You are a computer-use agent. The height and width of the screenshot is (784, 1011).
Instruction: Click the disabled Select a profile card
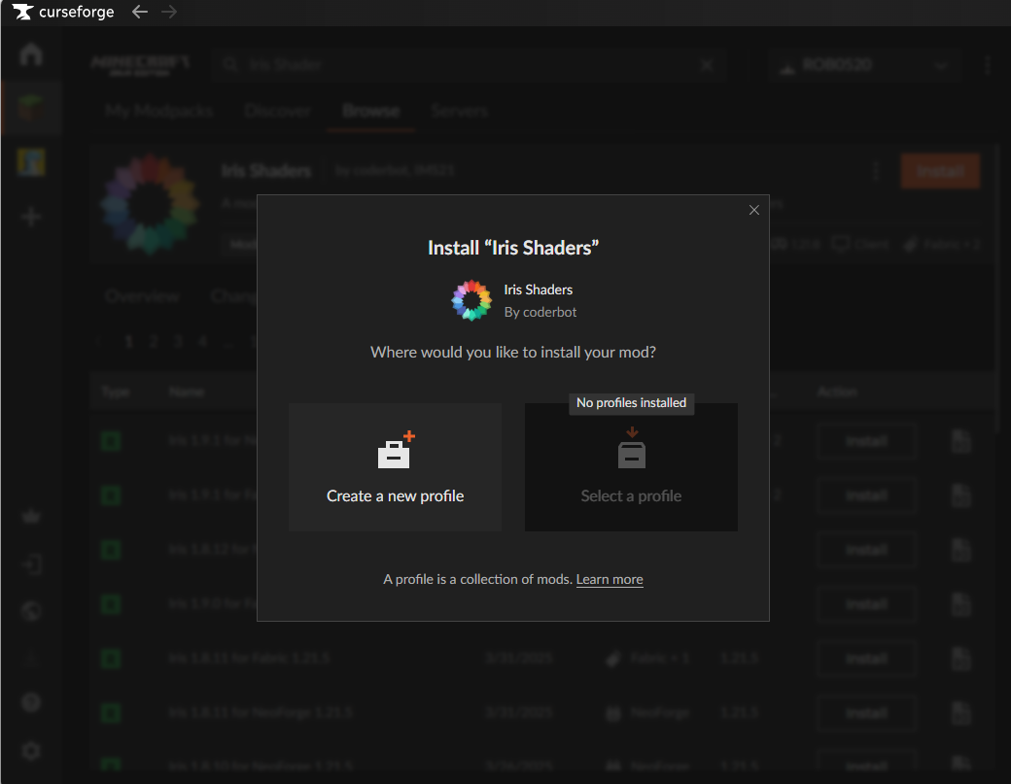click(x=631, y=467)
